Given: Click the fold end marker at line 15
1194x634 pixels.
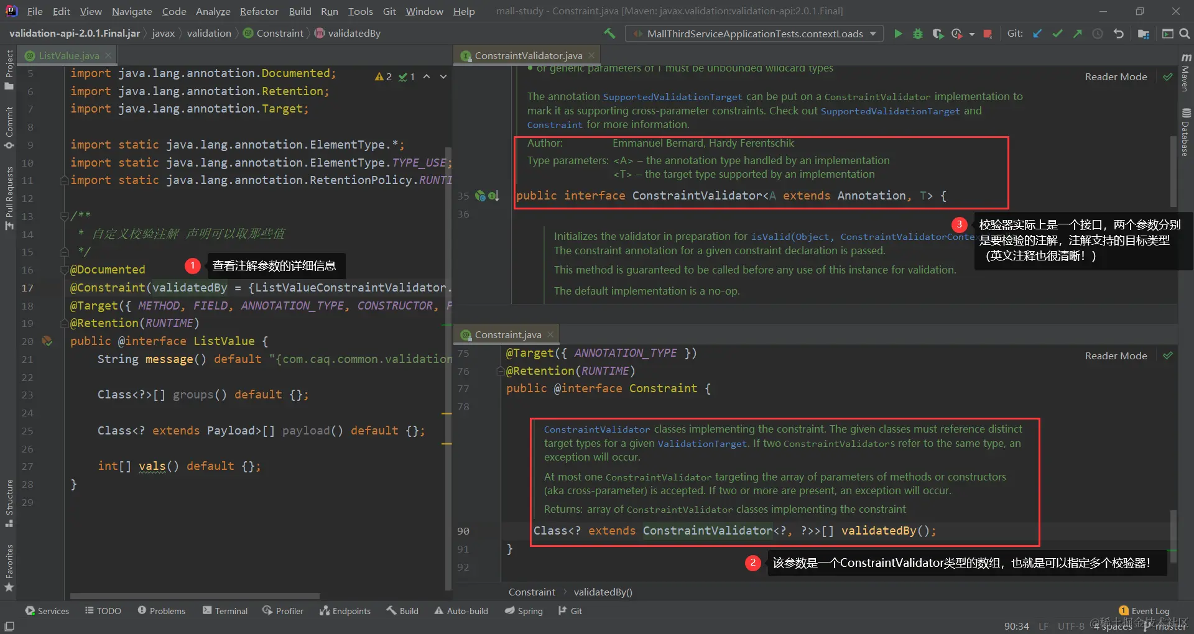Looking at the screenshot, I should tap(64, 252).
